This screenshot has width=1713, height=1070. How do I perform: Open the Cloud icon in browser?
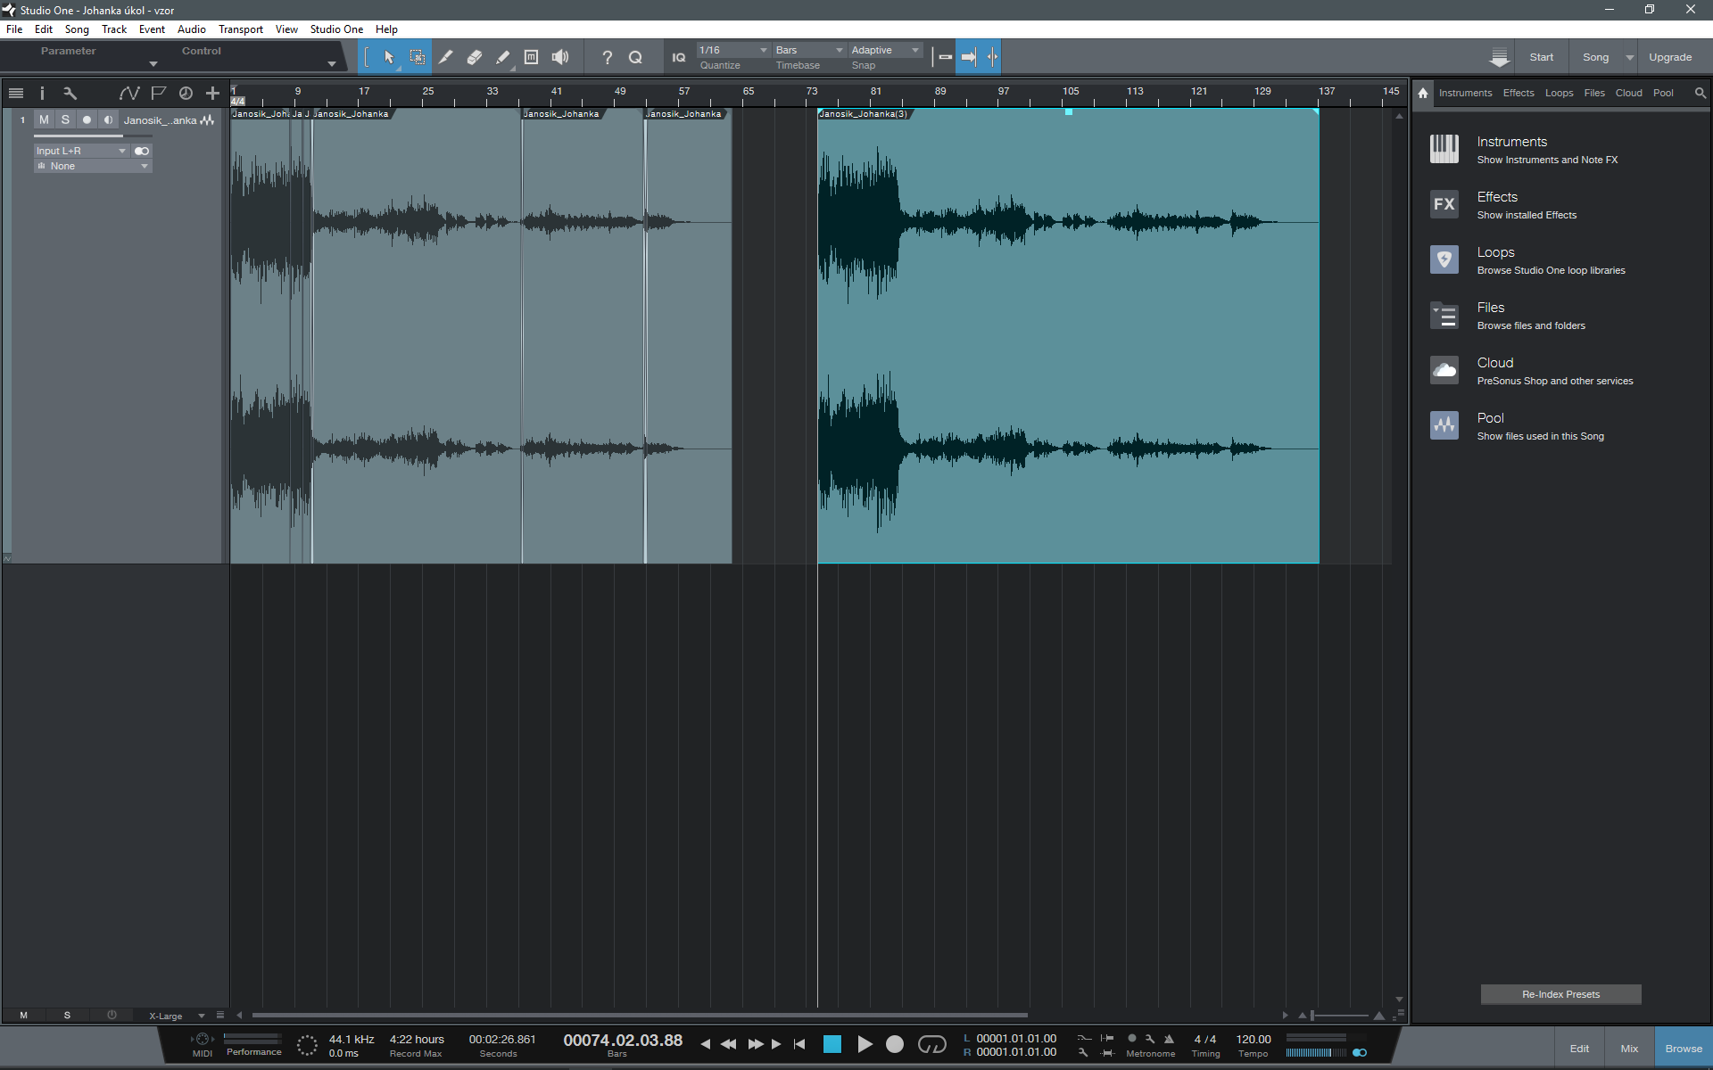tap(1444, 370)
